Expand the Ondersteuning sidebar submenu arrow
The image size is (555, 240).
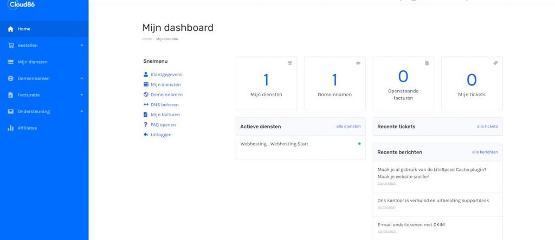[82, 111]
